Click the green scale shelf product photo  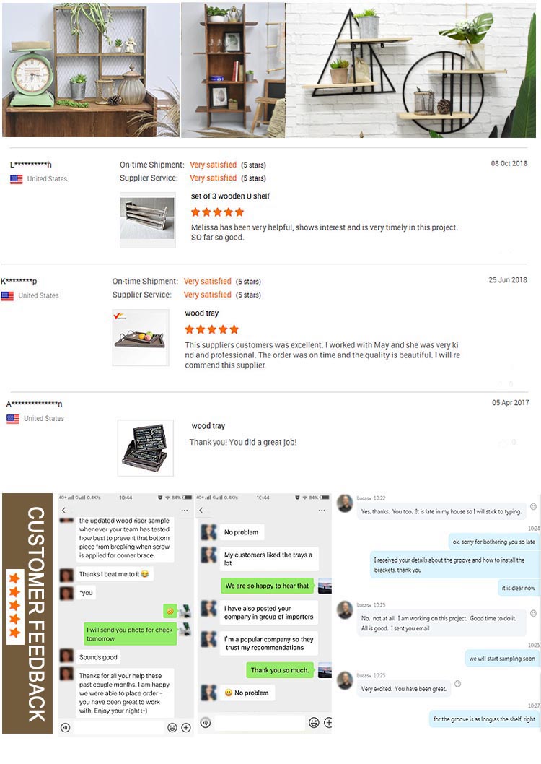click(x=91, y=69)
